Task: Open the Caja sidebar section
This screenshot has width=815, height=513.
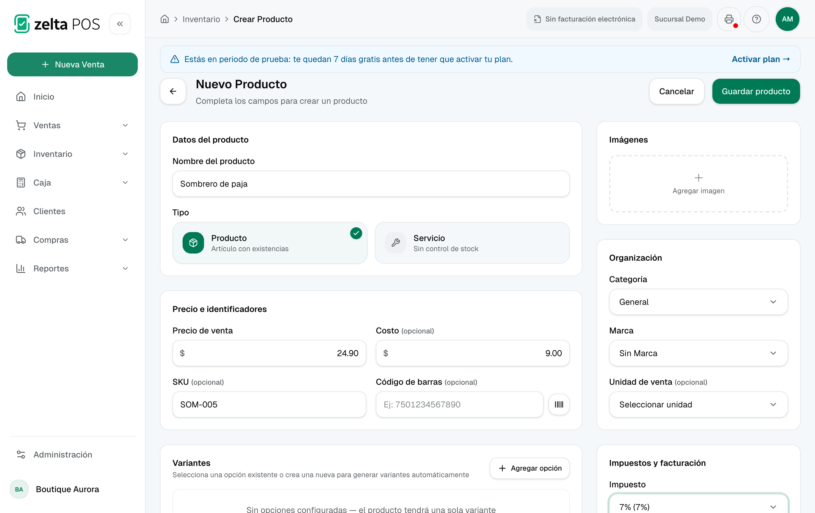Action: click(x=72, y=183)
